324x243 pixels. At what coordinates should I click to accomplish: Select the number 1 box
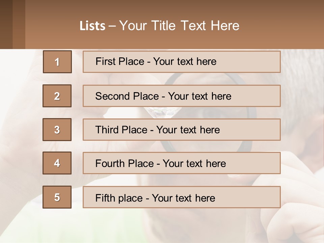57,62
